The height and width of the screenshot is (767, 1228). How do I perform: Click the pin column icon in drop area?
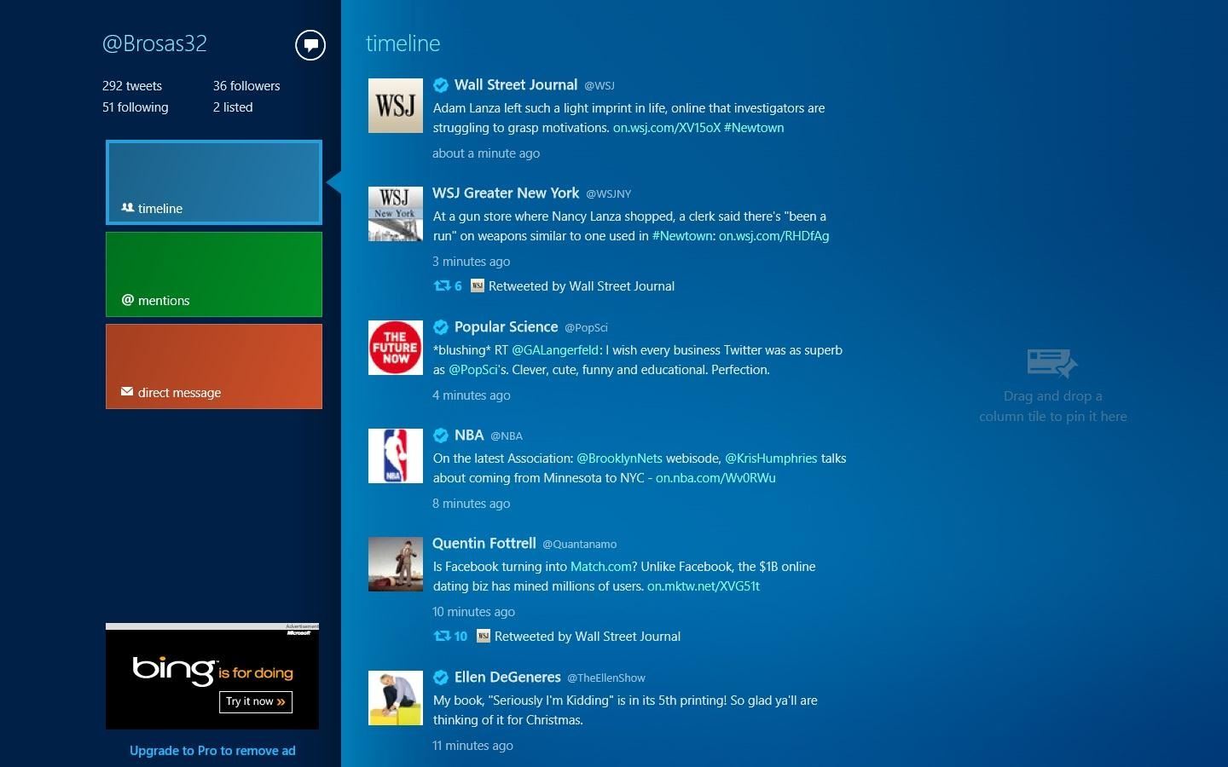[1052, 362]
